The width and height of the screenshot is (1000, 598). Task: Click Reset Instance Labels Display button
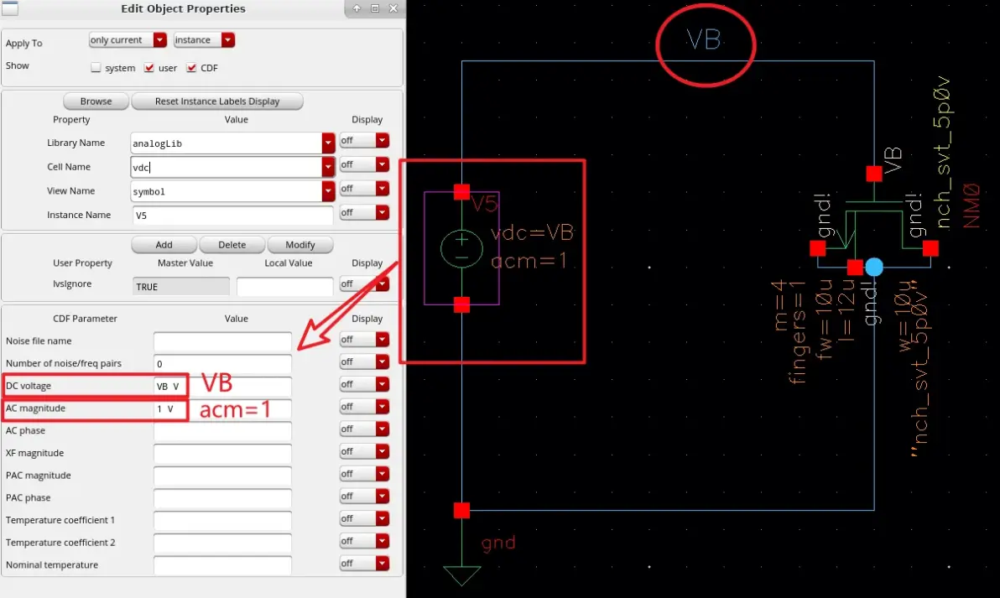216,101
